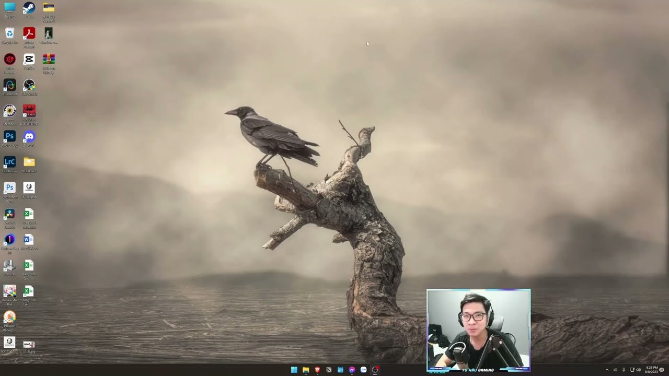Open Messenger from the taskbar

(x=352, y=370)
